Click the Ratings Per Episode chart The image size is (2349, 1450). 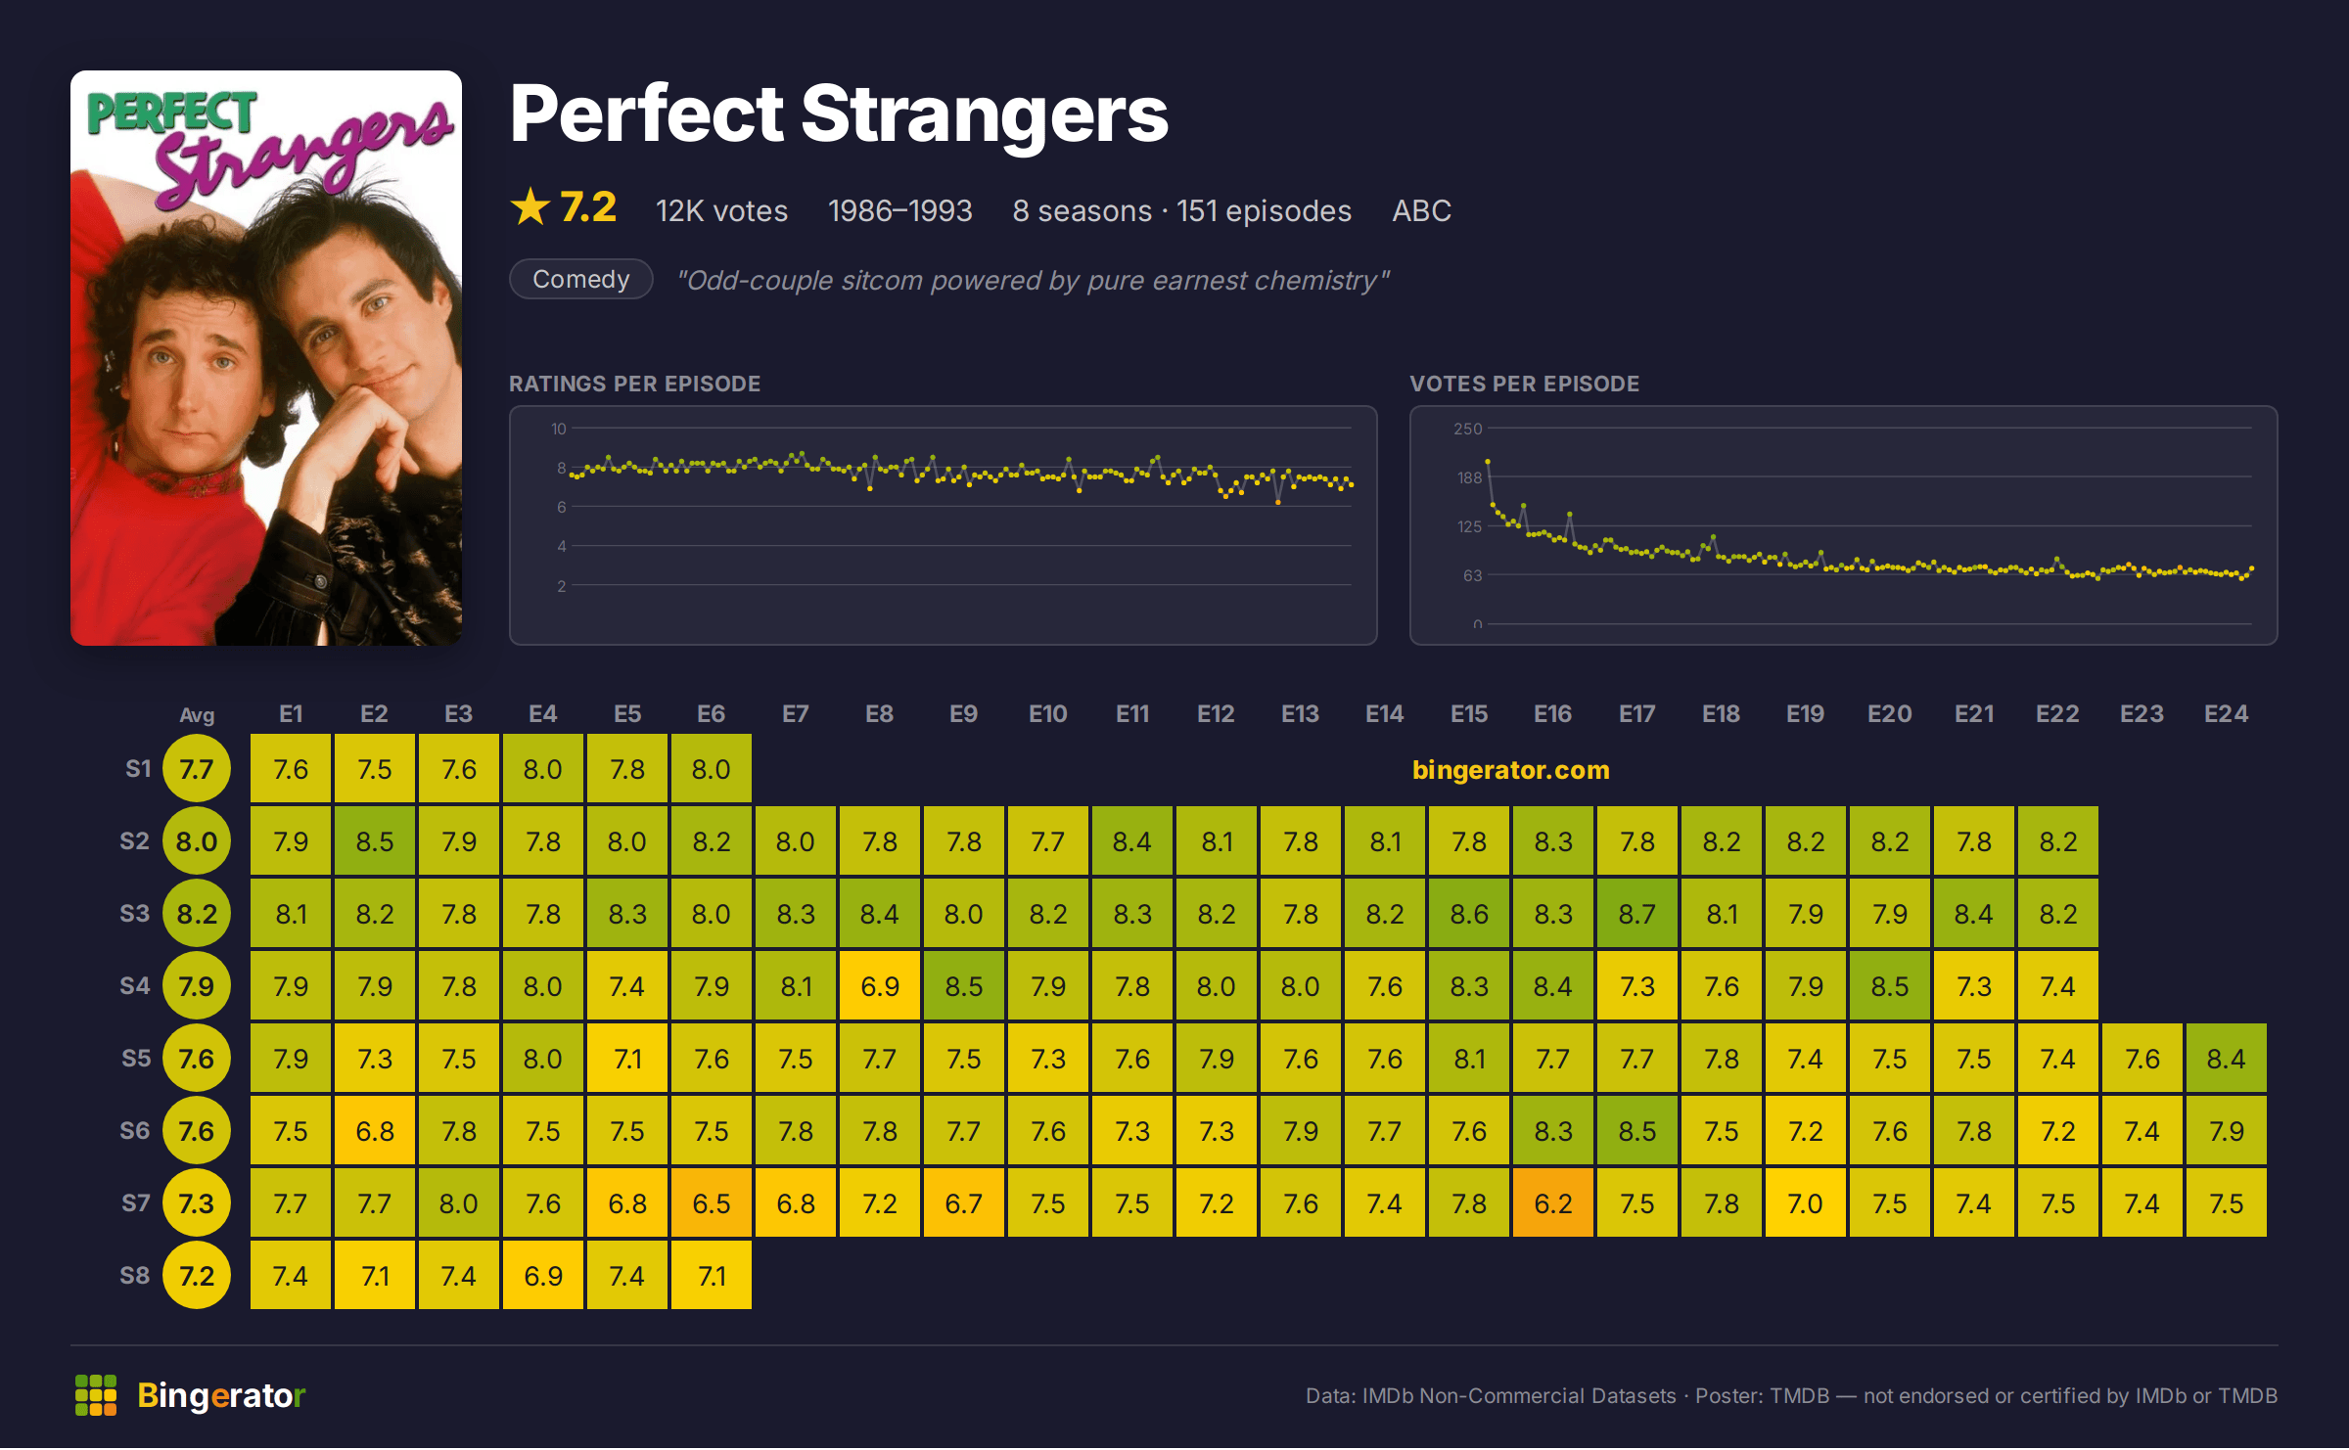pos(944,525)
